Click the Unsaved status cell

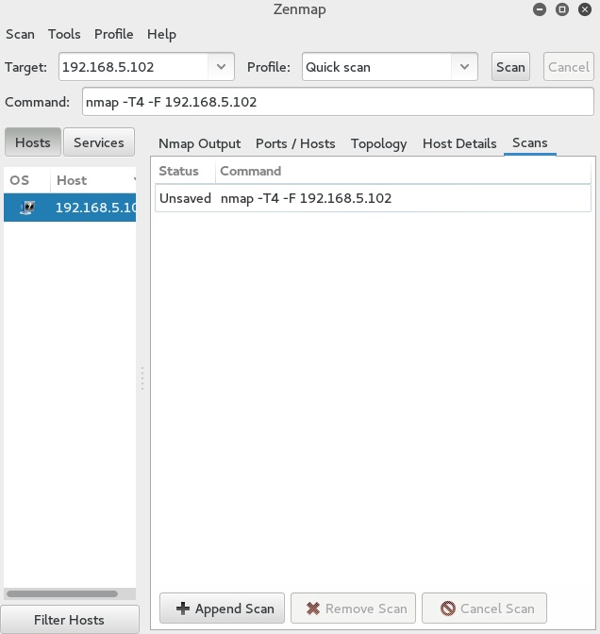[185, 198]
